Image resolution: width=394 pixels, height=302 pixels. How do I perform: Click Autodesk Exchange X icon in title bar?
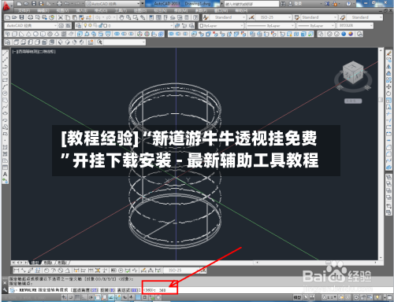pyautogui.click(x=327, y=4)
